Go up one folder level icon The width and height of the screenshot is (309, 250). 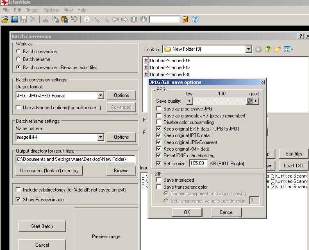coord(268,49)
